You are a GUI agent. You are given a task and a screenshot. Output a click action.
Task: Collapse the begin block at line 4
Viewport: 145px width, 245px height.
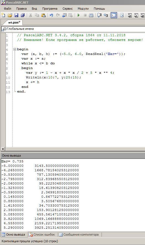pos(15,49)
